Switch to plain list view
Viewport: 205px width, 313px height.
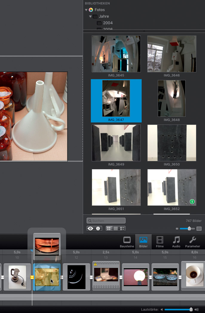tap(116, 228)
